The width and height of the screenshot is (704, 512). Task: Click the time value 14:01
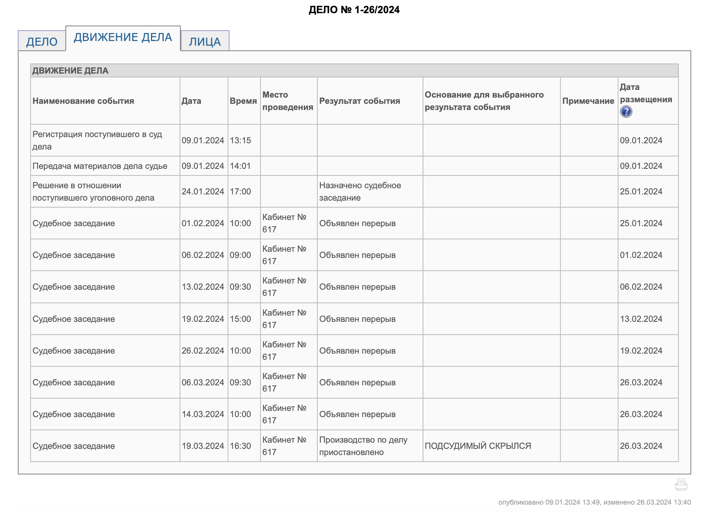coord(240,166)
